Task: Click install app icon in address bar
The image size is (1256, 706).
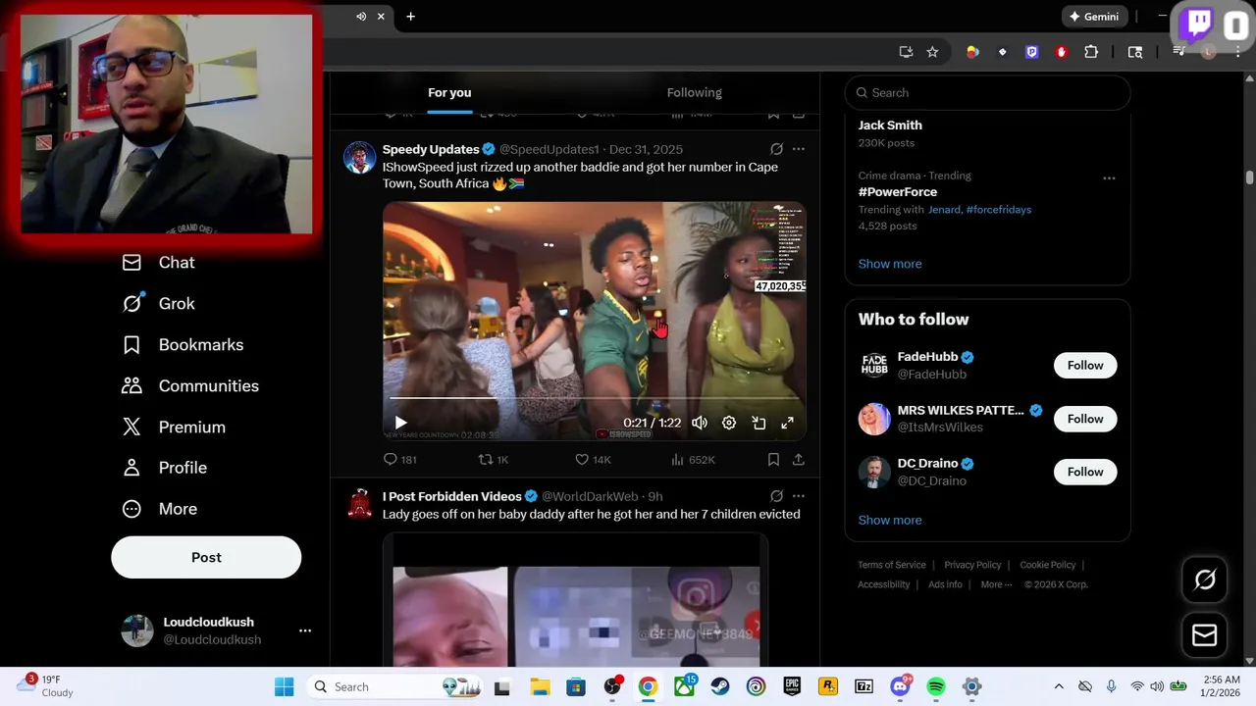Action: point(906,52)
